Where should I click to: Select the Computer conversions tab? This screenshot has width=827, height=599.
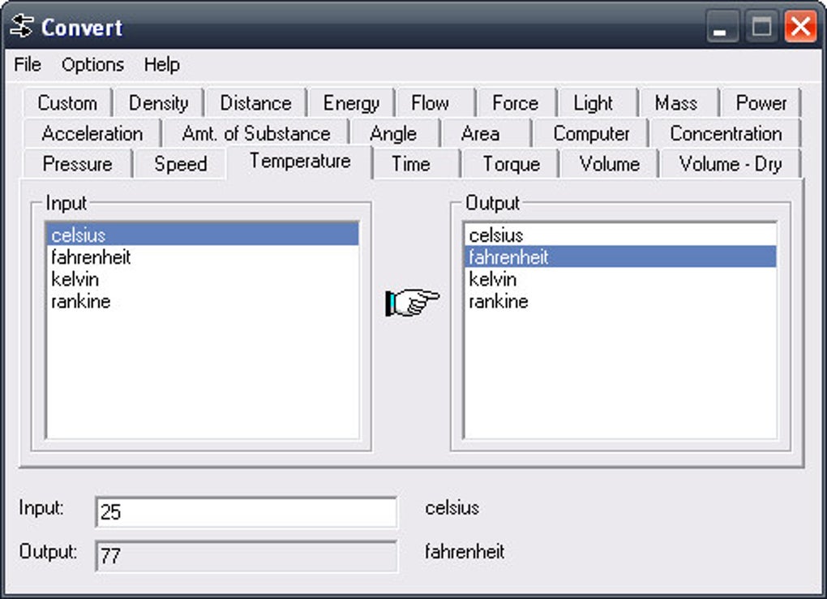click(591, 133)
